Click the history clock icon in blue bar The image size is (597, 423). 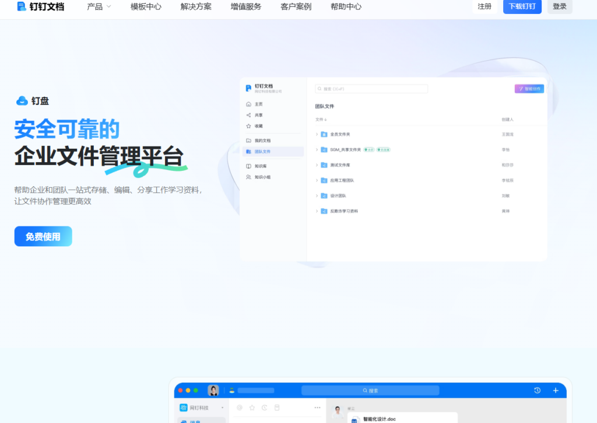click(537, 390)
